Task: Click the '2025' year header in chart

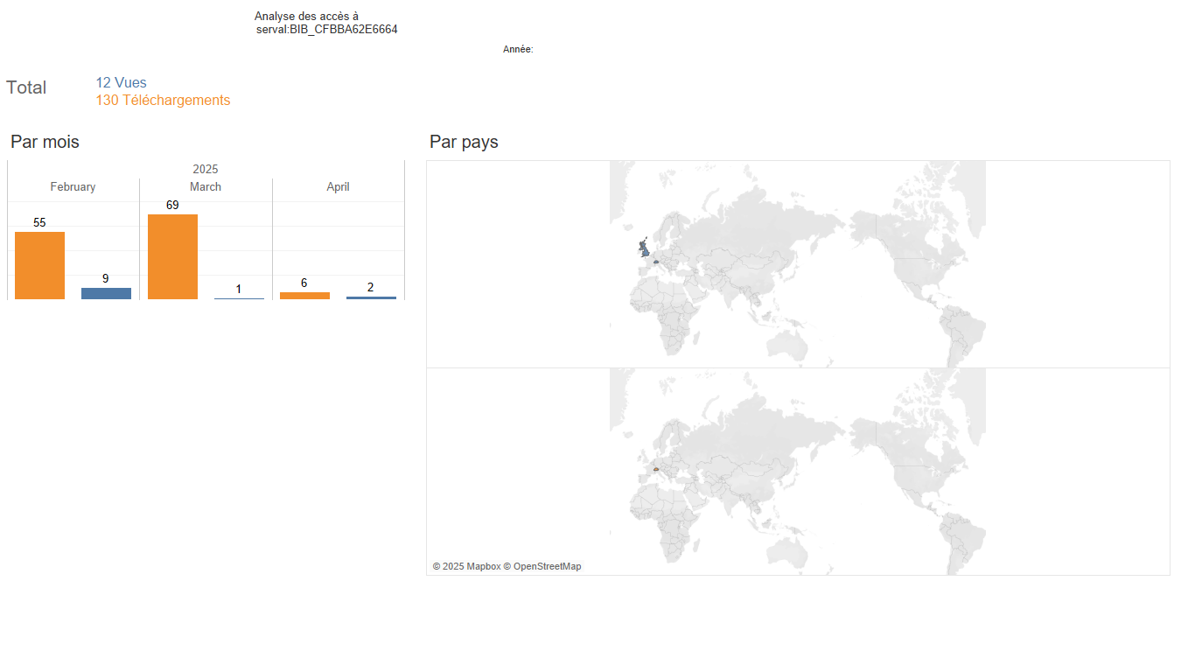Action: click(x=206, y=169)
